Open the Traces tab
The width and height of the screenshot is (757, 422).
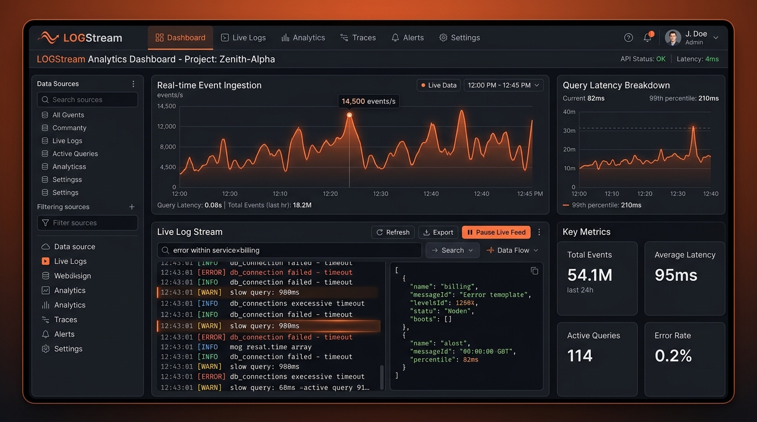tap(358, 37)
